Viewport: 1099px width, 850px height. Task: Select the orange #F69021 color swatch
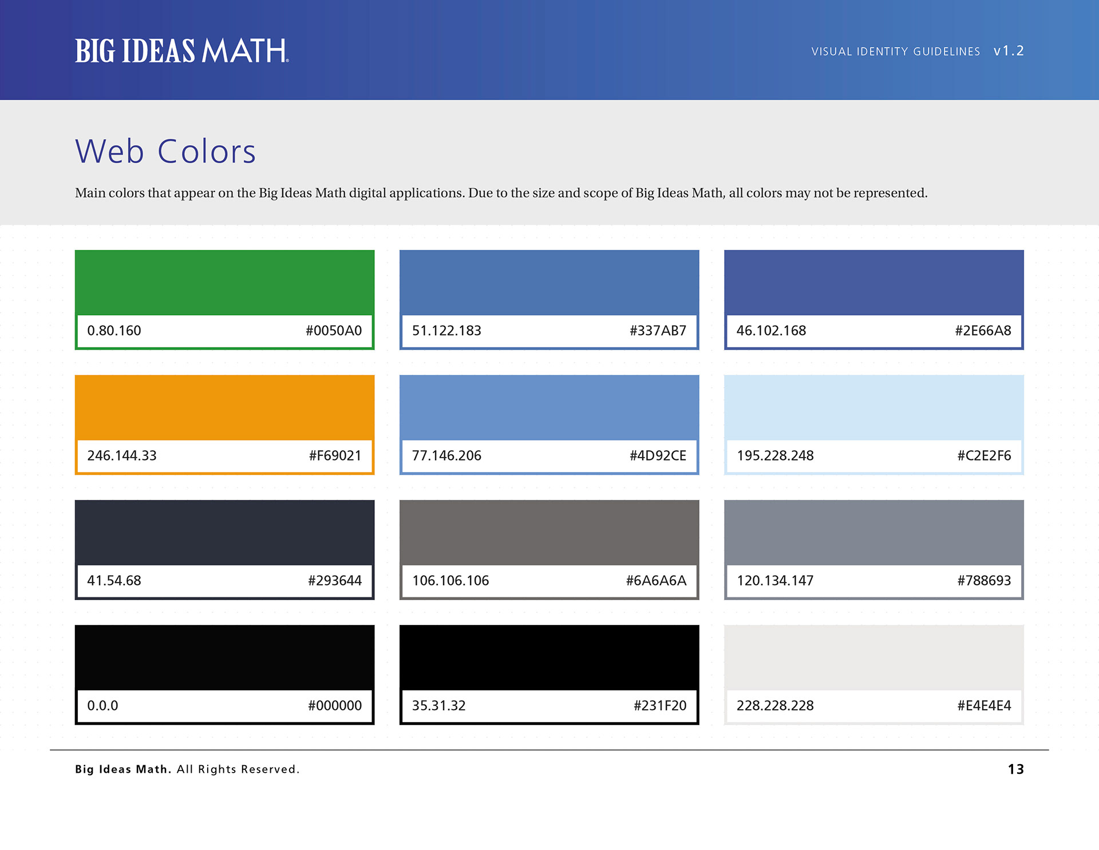[224, 407]
